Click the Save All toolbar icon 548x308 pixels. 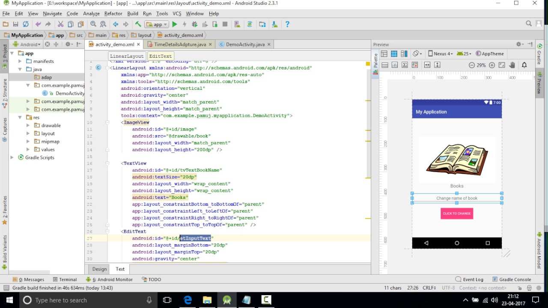pyautogui.click(x=15, y=24)
